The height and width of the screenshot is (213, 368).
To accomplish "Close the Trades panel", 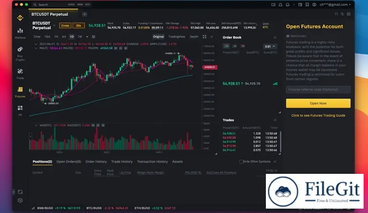I will [275, 120].
